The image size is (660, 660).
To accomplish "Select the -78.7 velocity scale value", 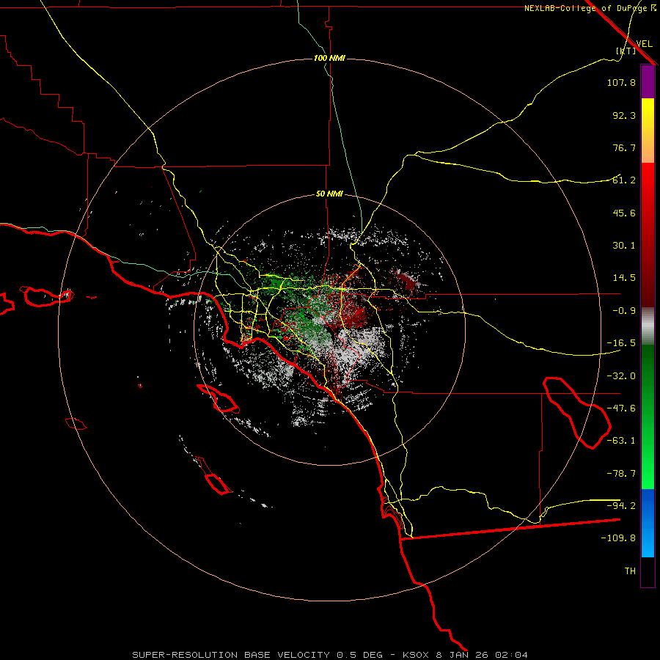I will click(621, 474).
